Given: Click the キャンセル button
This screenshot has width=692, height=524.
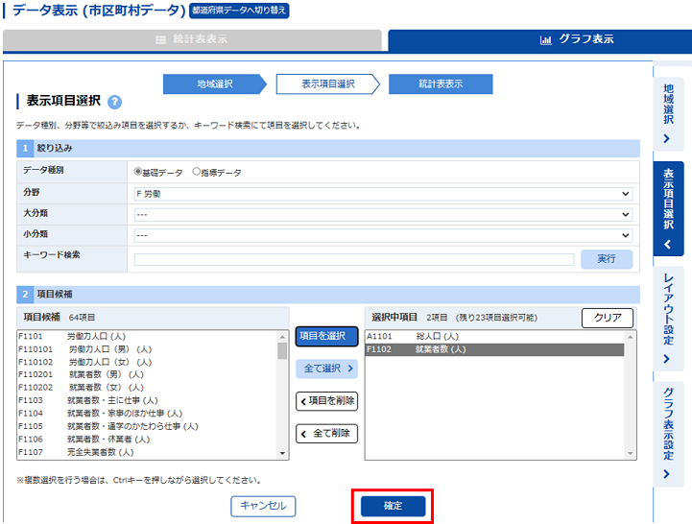Looking at the screenshot, I should coord(263,506).
